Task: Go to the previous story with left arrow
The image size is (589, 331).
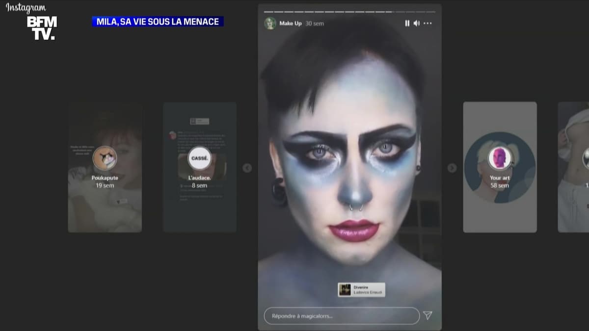Action: pyautogui.click(x=247, y=168)
